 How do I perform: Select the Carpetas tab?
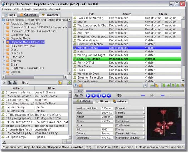point(28,15)
